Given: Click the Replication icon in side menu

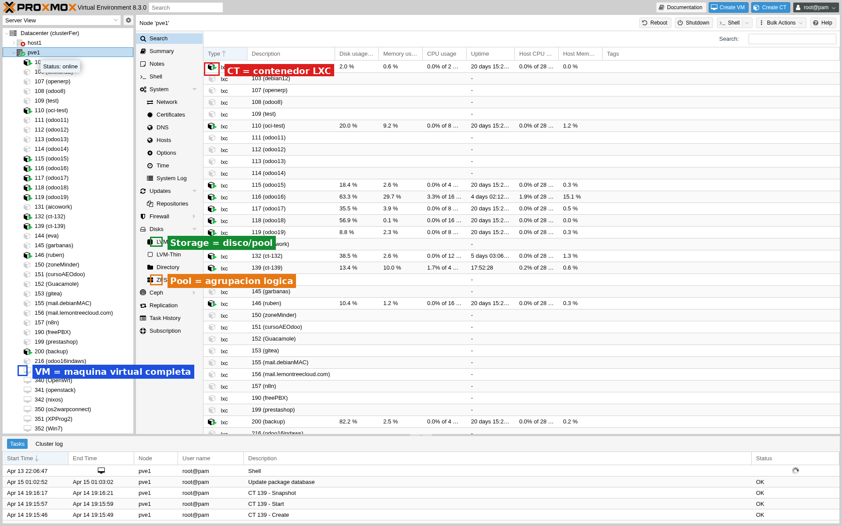Looking at the screenshot, I should coord(143,306).
